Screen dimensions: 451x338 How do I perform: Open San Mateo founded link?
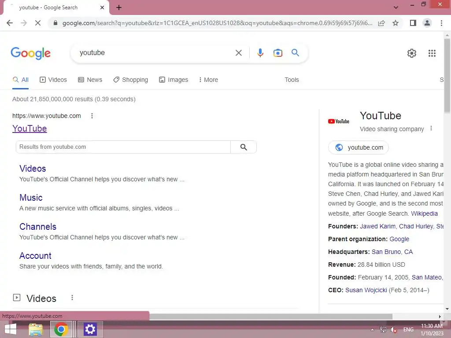click(x=426, y=277)
